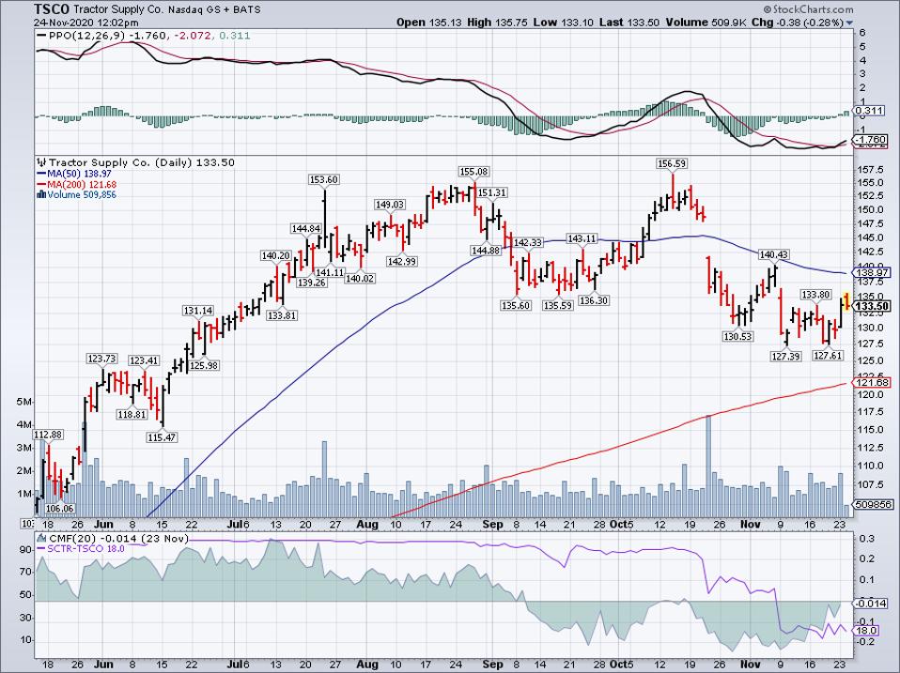Viewport: 900px width, 673px height.
Task: Click the black line marker beside PPO(12,26,9)
Action: [x=41, y=36]
